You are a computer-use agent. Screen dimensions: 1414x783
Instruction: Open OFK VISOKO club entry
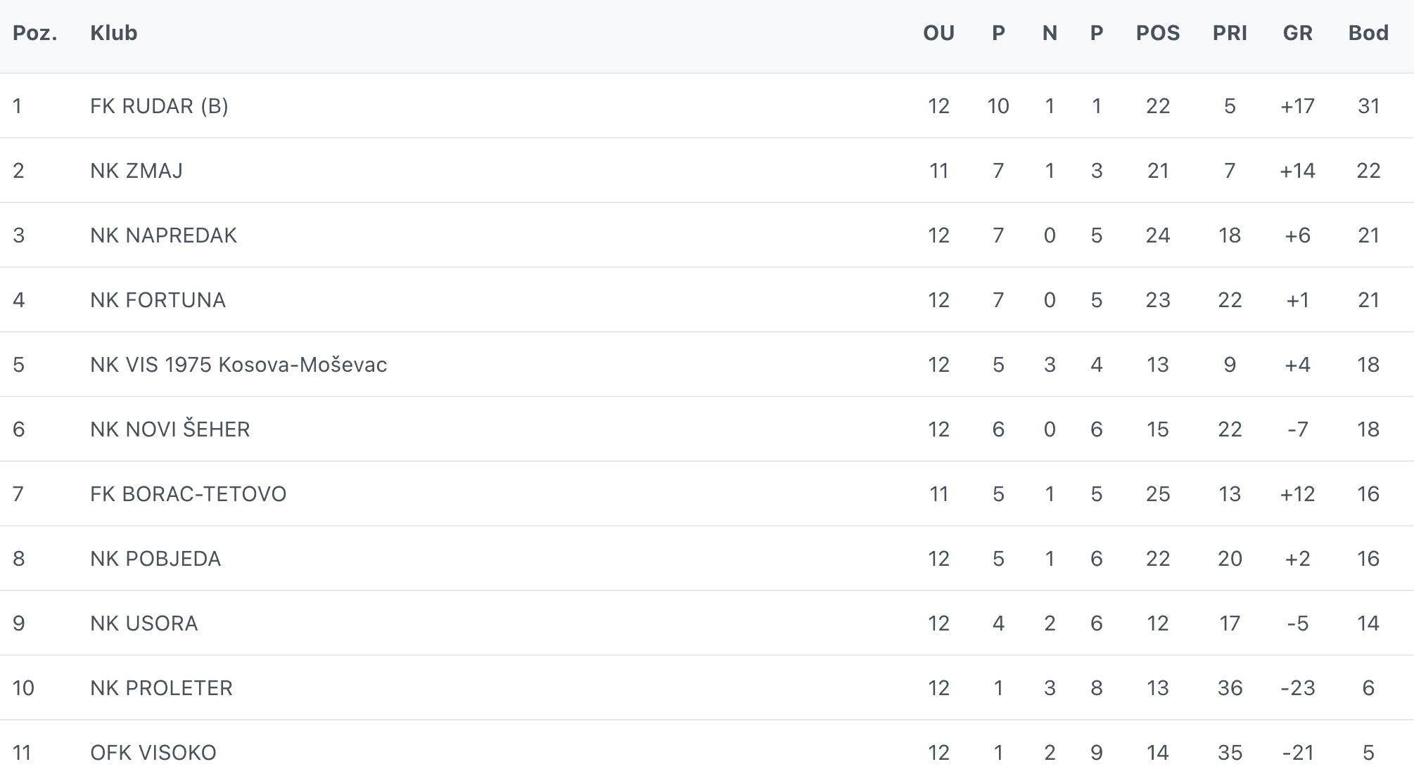pyautogui.click(x=153, y=753)
